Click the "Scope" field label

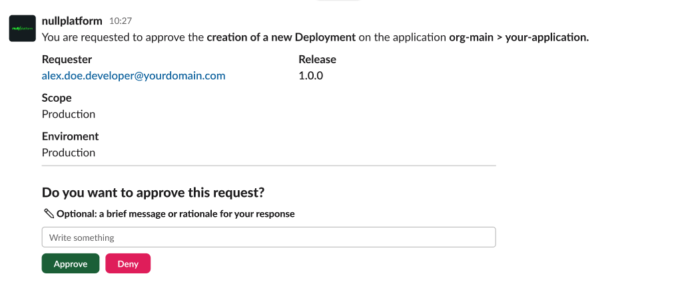57,98
